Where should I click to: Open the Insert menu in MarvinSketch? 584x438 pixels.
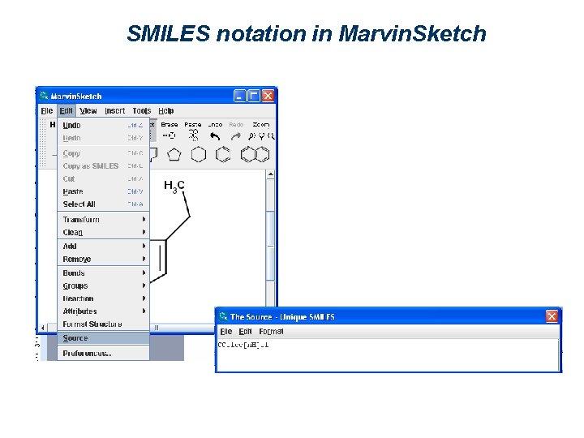tap(114, 110)
